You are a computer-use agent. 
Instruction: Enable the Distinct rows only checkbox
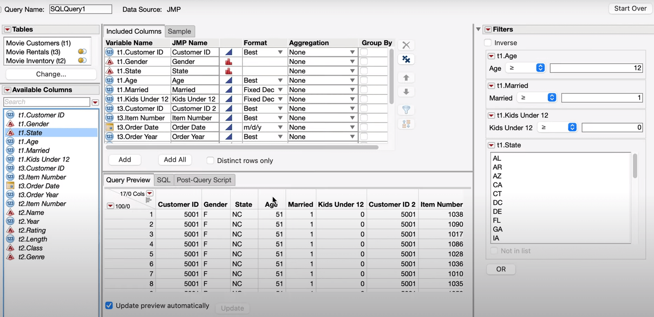coord(210,161)
